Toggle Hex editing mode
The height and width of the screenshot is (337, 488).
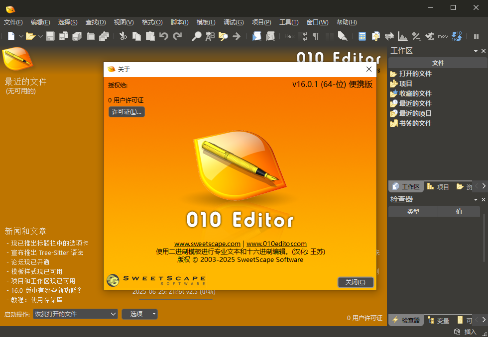[289, 36]
